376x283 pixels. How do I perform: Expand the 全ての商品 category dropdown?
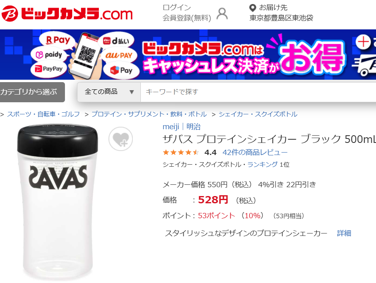(x=109, y=92)
